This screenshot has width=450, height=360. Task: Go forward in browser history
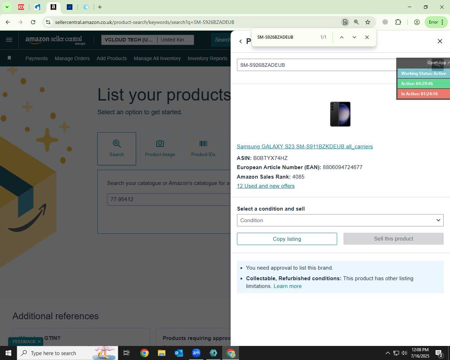[x=20, y=22]
